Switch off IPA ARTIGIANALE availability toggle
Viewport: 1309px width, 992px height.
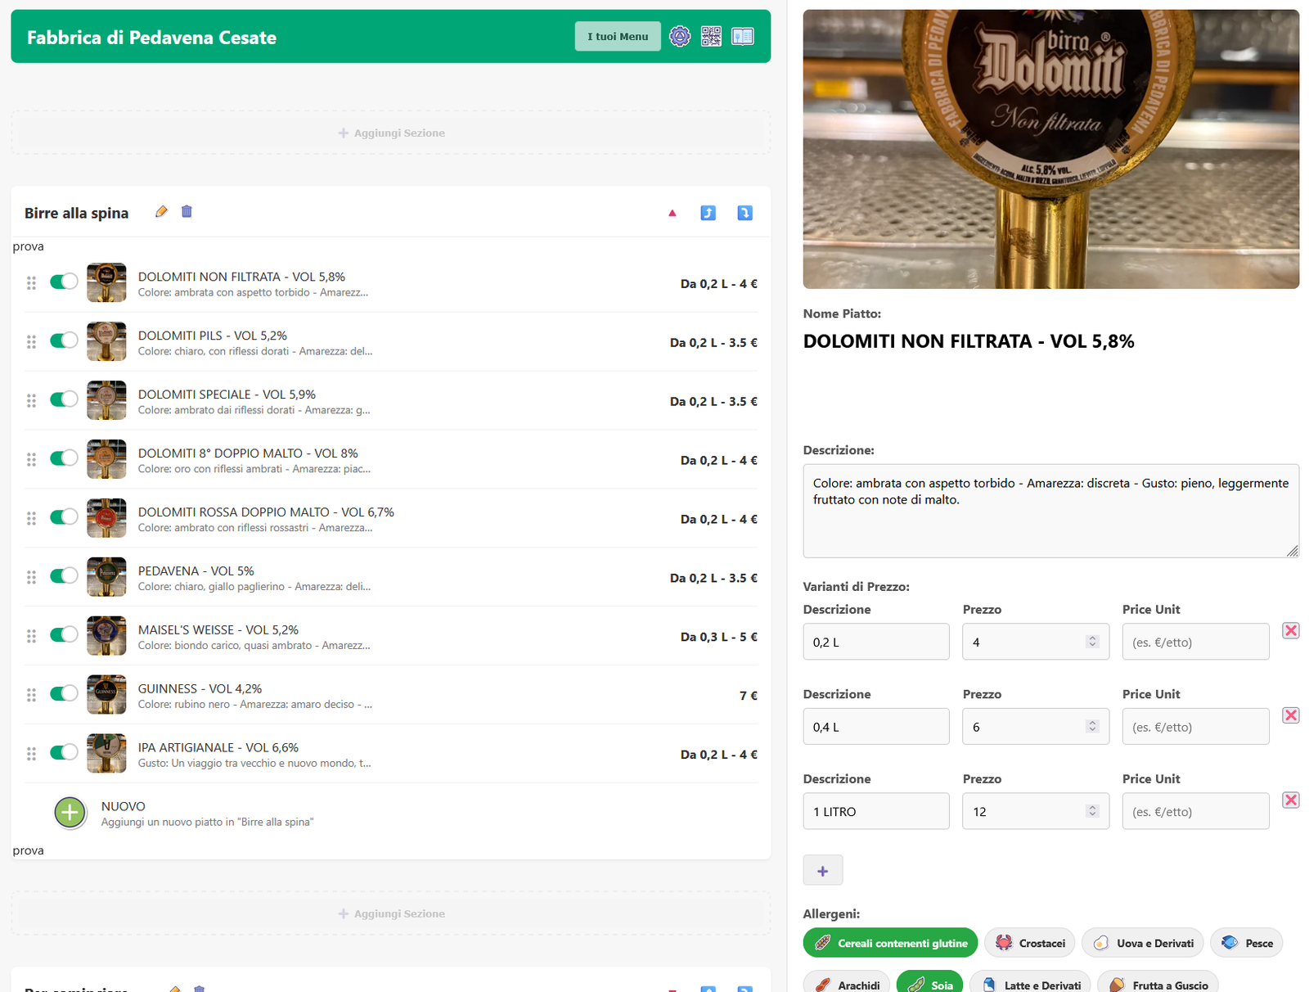64,753
